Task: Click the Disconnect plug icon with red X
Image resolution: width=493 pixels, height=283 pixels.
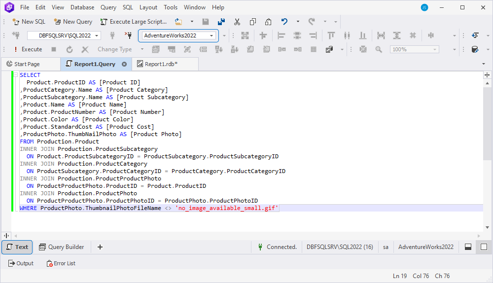Action: pos(128,35)
